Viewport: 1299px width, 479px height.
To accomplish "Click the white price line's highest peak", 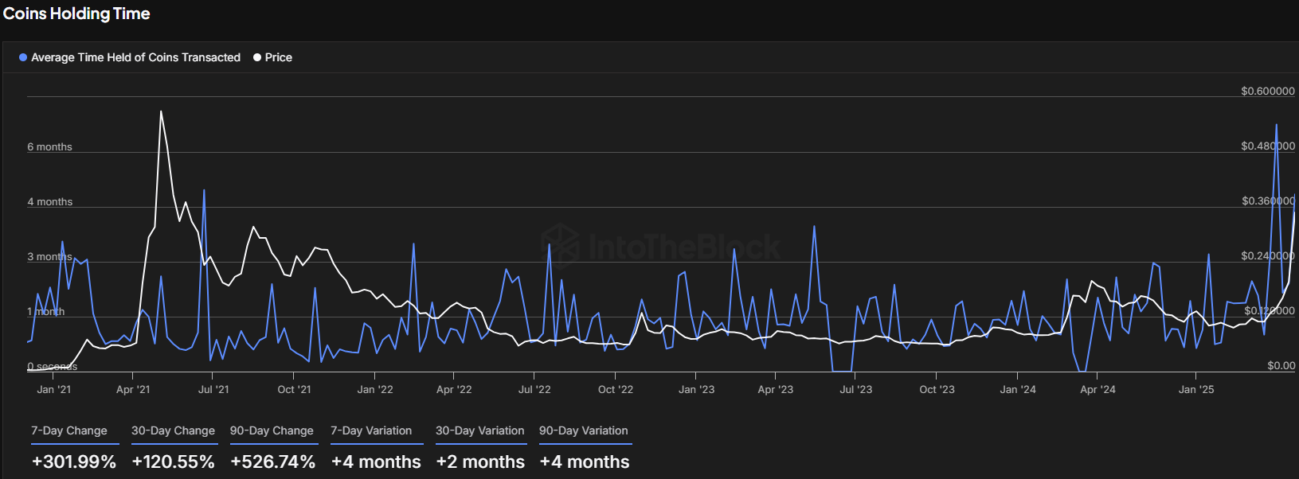I will click(161, 111).
